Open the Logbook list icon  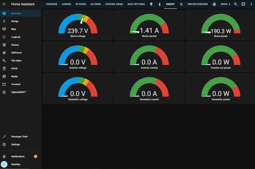4,37
